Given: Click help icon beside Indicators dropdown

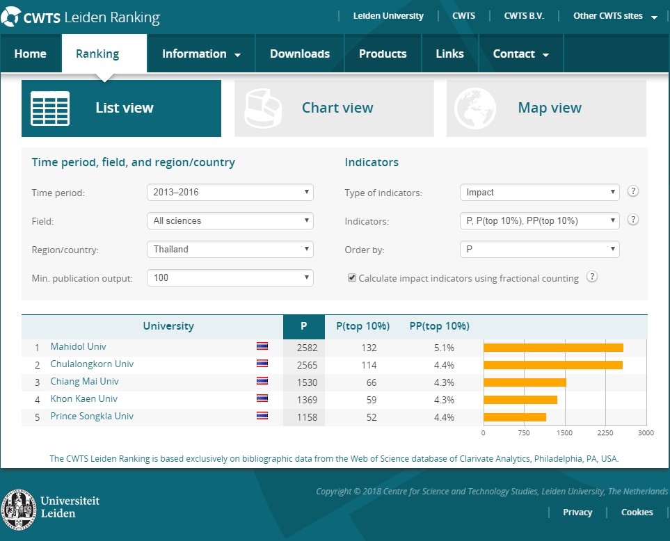Looking at the screenshot, I should pyautogui.click(x=633, y=220).
